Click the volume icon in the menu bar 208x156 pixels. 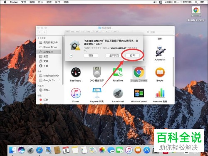(155, 2)
